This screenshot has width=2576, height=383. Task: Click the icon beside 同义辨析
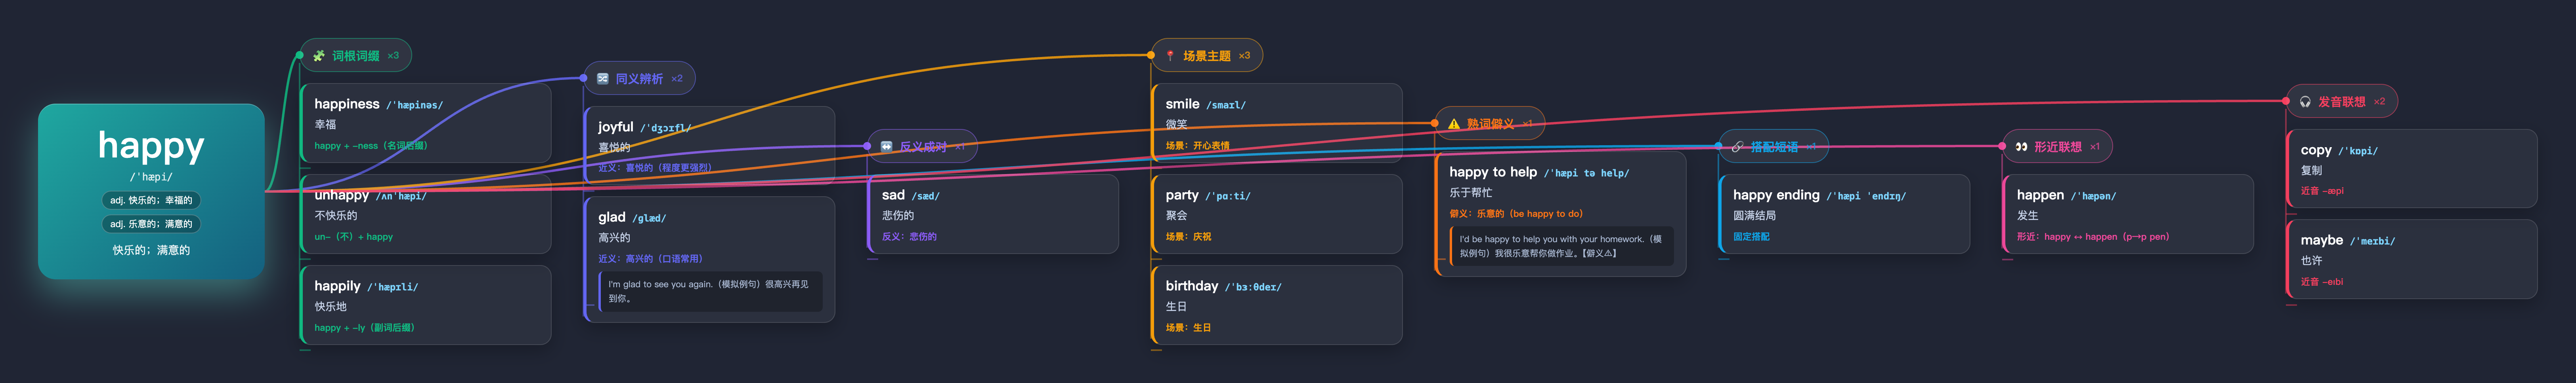coord(603,79)
